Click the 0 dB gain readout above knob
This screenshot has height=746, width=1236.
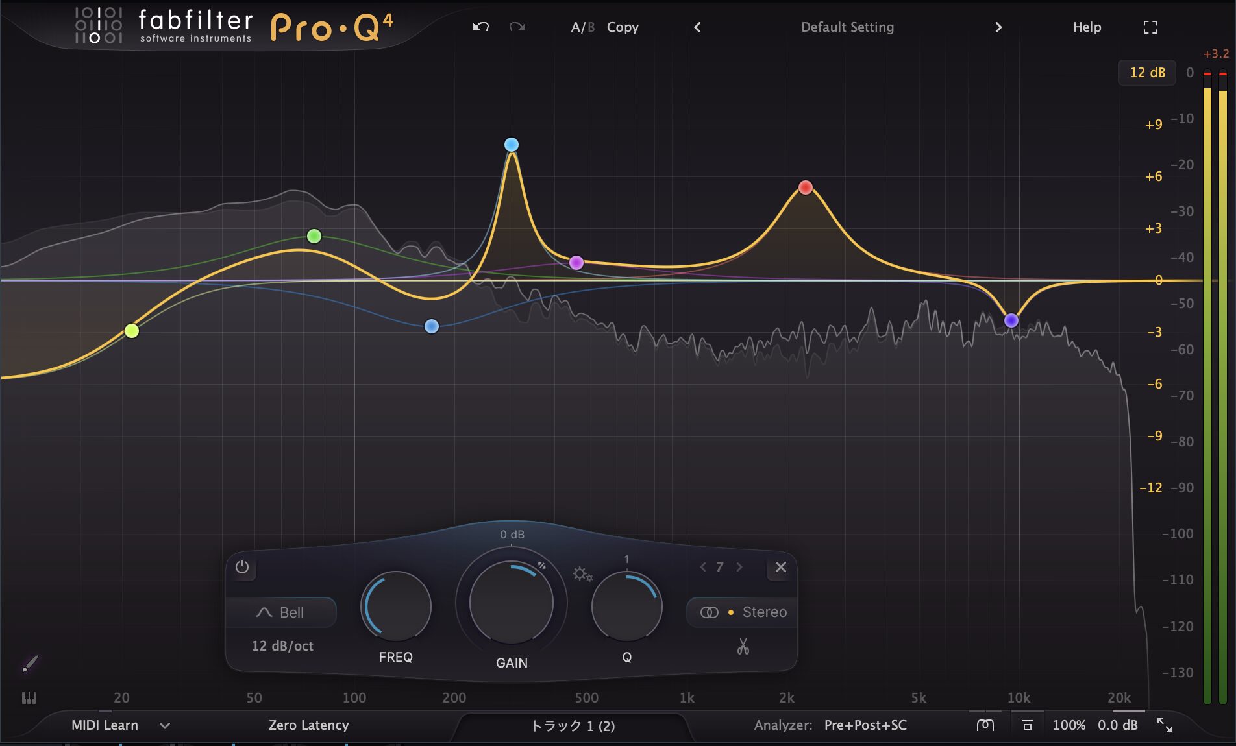pyautogui.click(x=512, y=535)
